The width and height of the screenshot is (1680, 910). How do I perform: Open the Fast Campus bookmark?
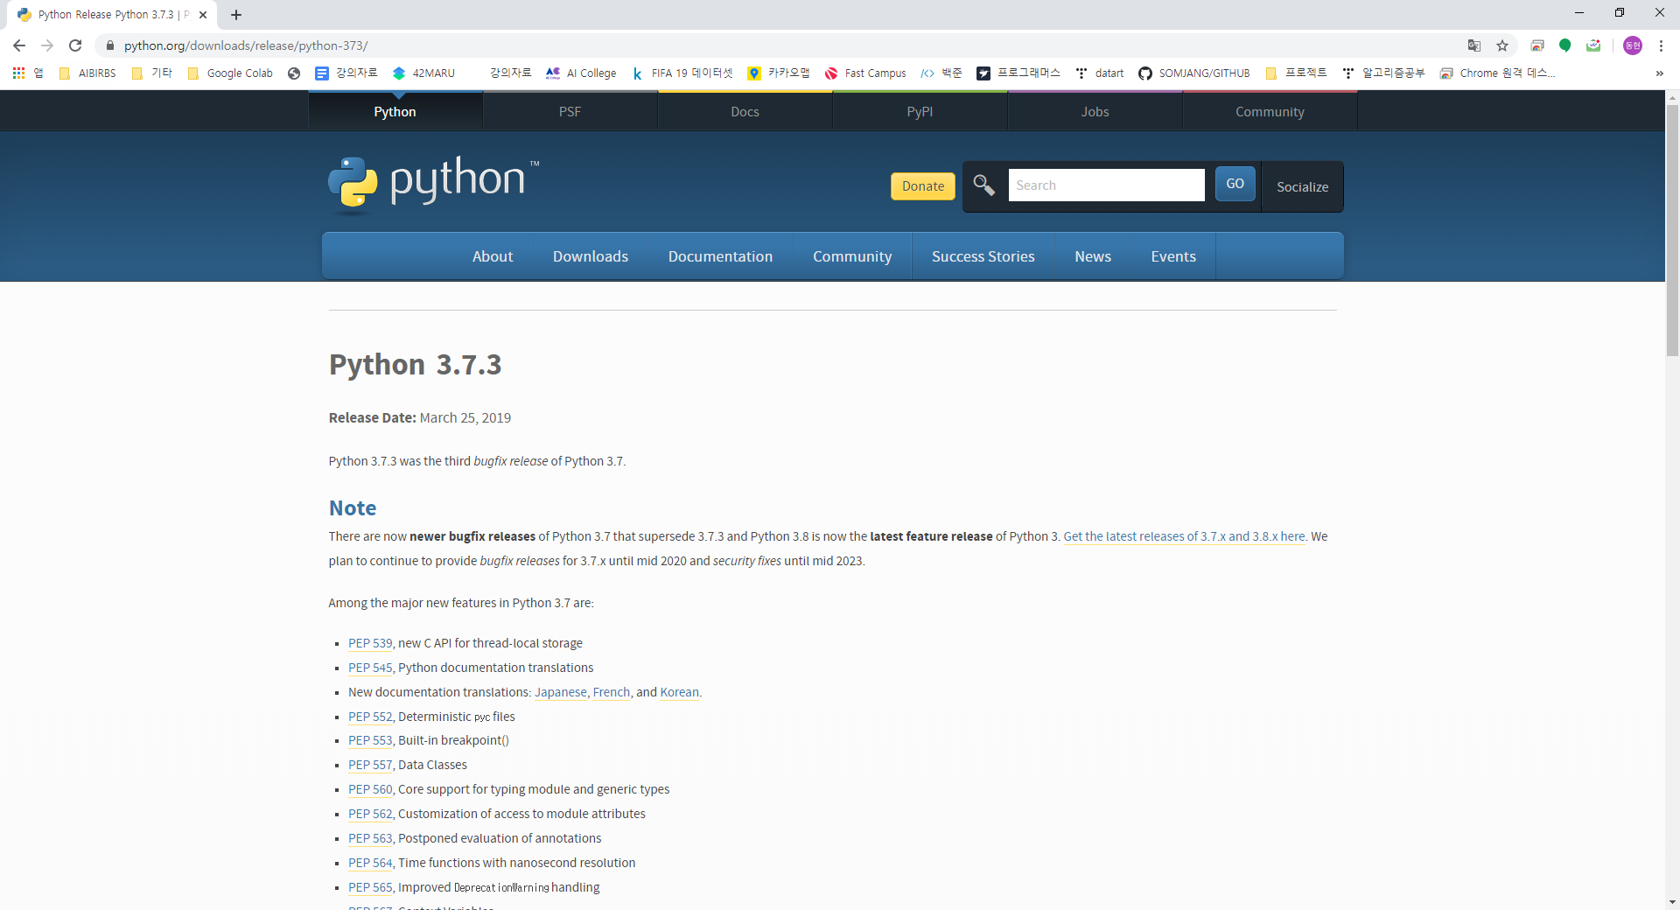[x=865, y=73]
